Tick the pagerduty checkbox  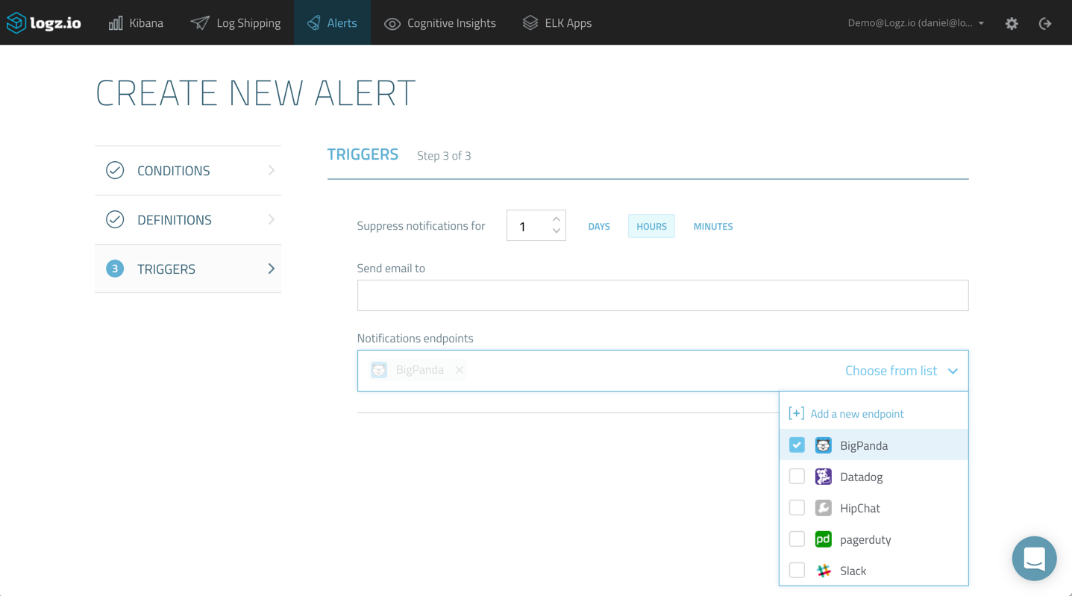click(x=797, y=539)
